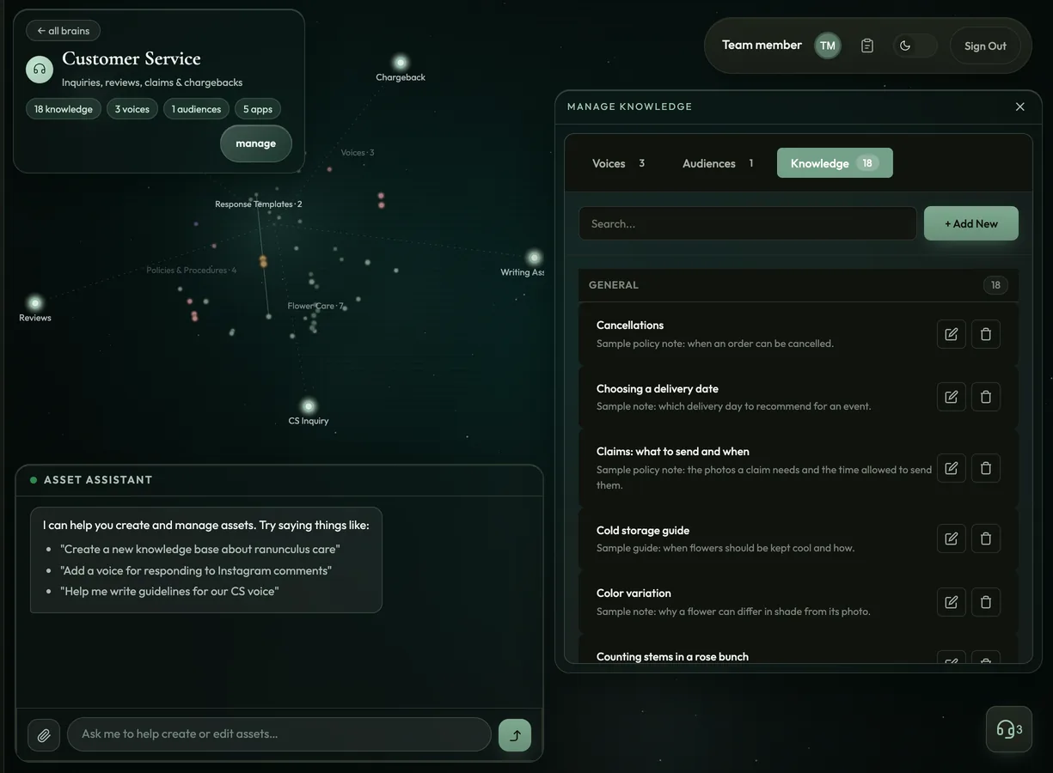The image size is (1053, 773).
Task: Delete the Claims: what to send entry
Action: (x=986, y=468)
